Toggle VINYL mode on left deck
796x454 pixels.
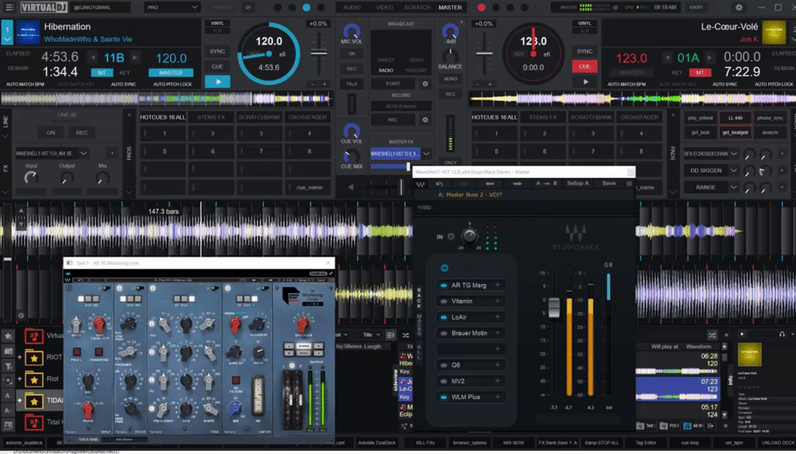click(217, 23)
